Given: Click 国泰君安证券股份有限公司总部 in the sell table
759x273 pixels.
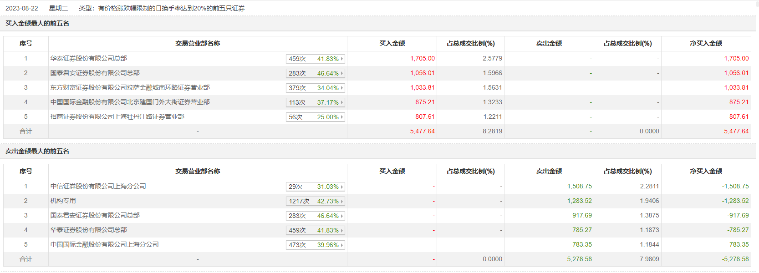Looking at the screenshot, I should (95, 215).
